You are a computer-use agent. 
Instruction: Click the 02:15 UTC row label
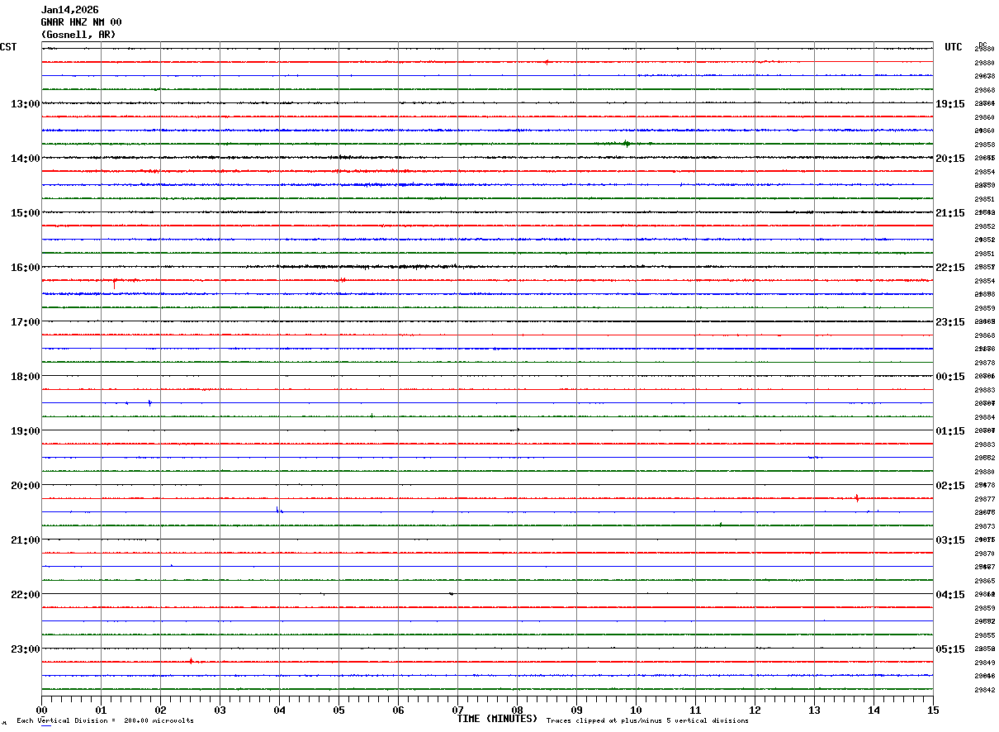tap(950, 486)
